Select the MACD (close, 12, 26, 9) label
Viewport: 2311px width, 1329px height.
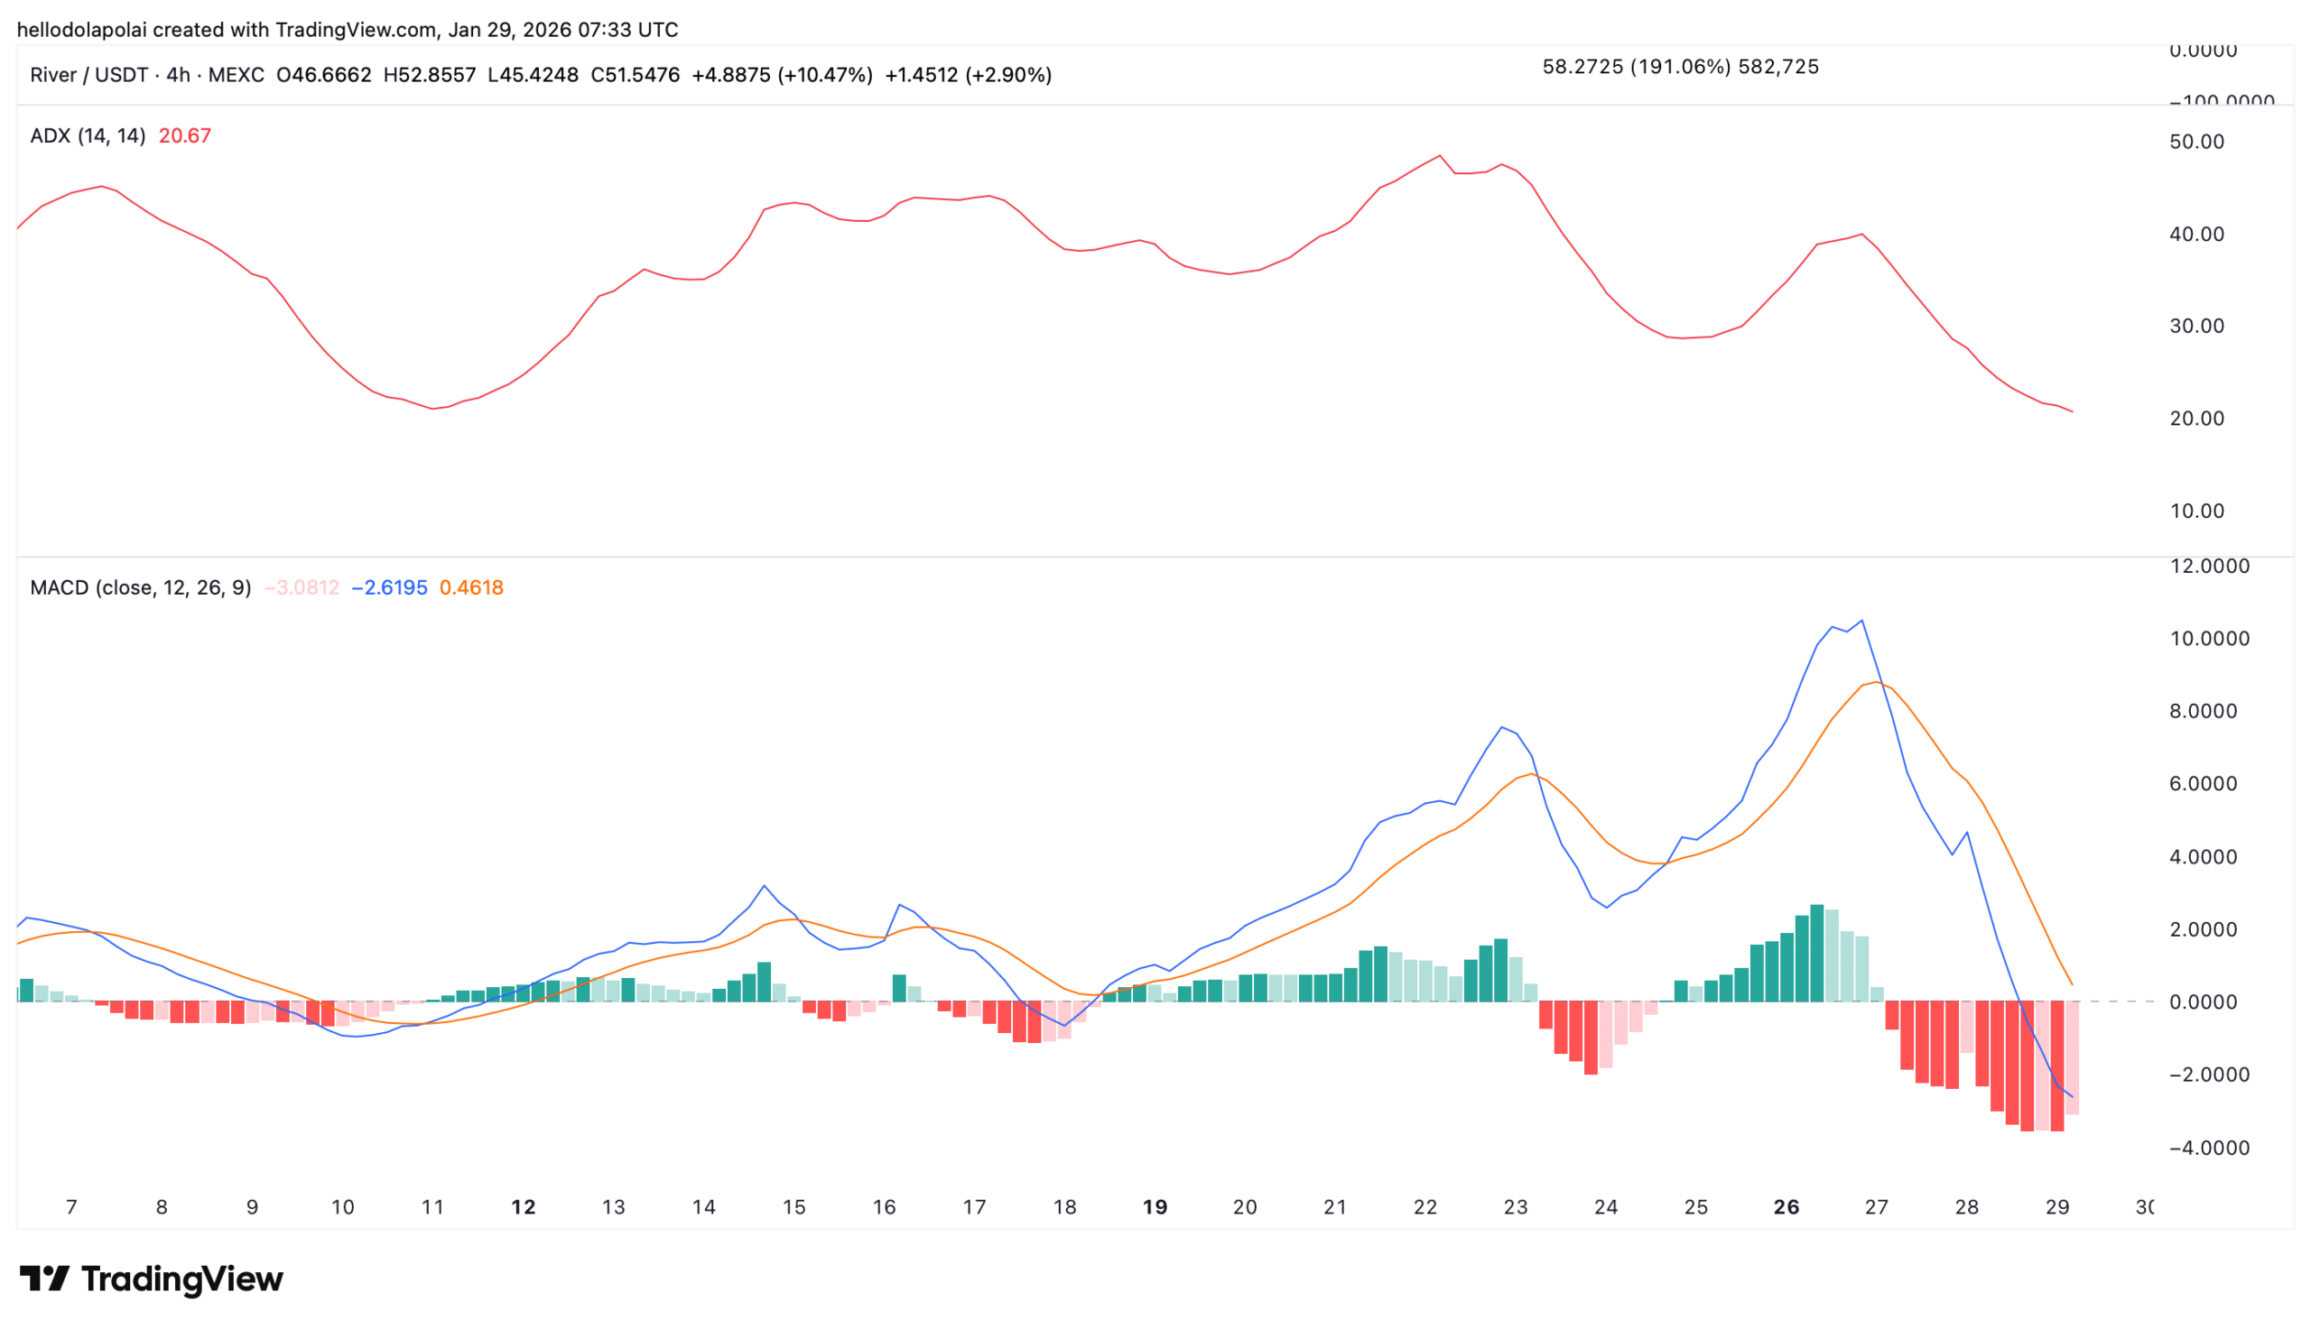click(140, 588)
